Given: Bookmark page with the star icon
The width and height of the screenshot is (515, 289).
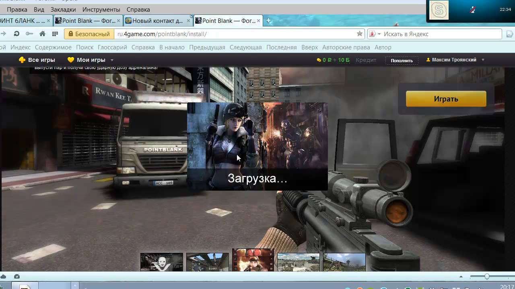Looking at the screenshot, I should (360, 34).
